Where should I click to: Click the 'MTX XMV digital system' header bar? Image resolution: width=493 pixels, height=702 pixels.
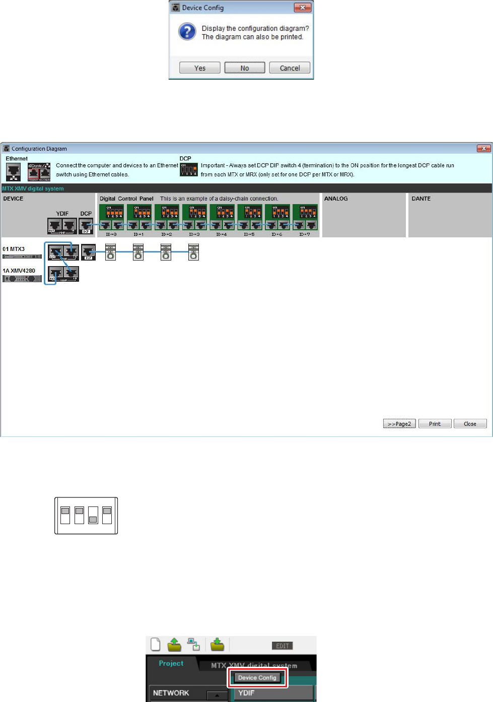[246, 188]
